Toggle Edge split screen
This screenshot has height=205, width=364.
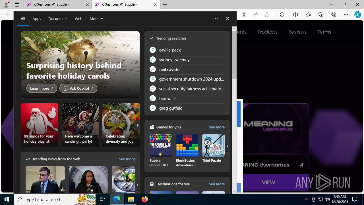click(295, 15)
